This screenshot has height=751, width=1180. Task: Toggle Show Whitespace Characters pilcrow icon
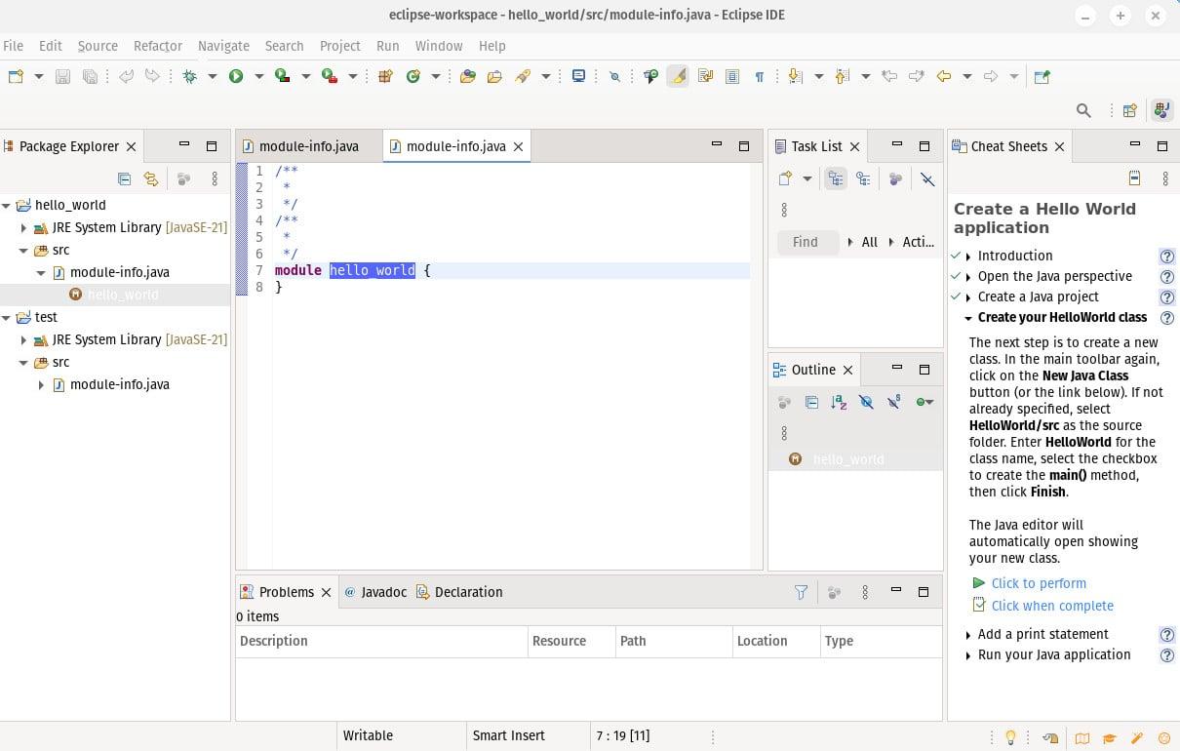click(759, 76)
